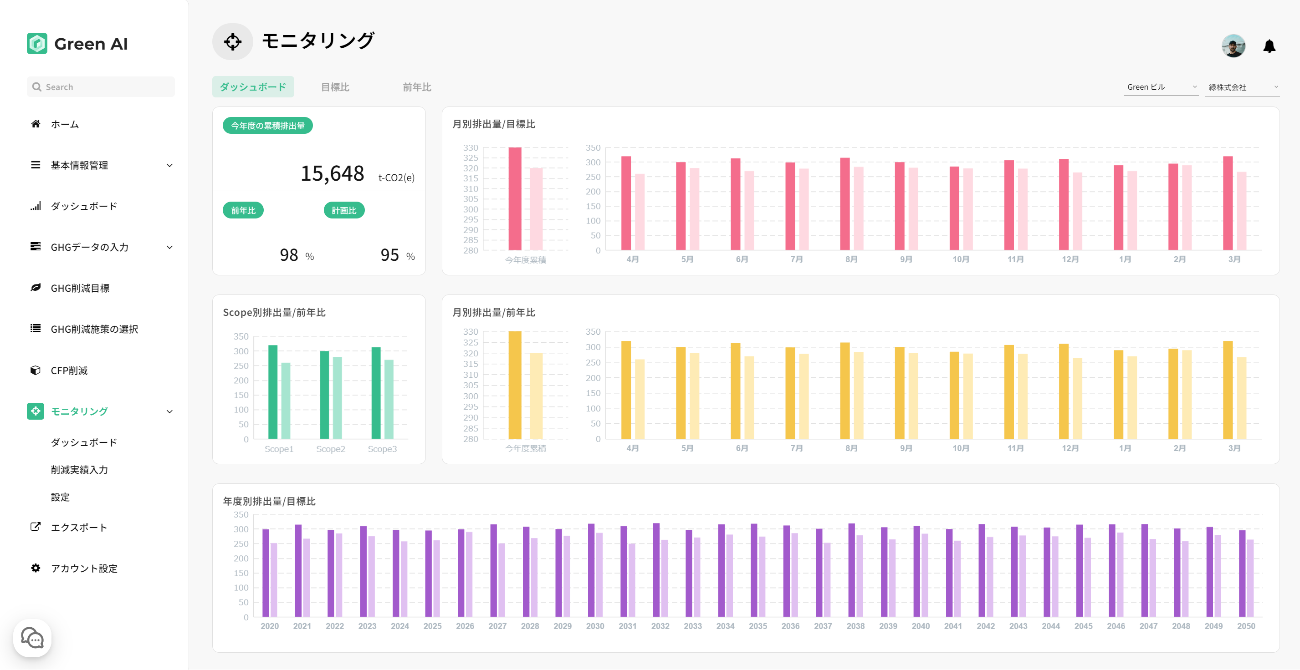Image resolution: width=1300 pixels, height=670 pixels.
Task: Open the chat support bubble icon
Action: coord(32,638)
